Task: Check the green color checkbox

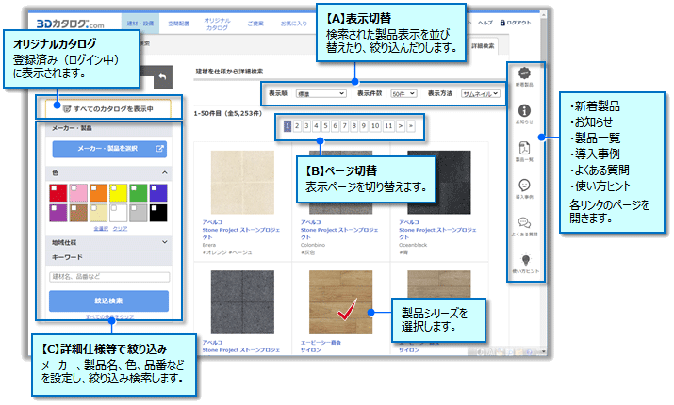Action: [x=134, y=187]
